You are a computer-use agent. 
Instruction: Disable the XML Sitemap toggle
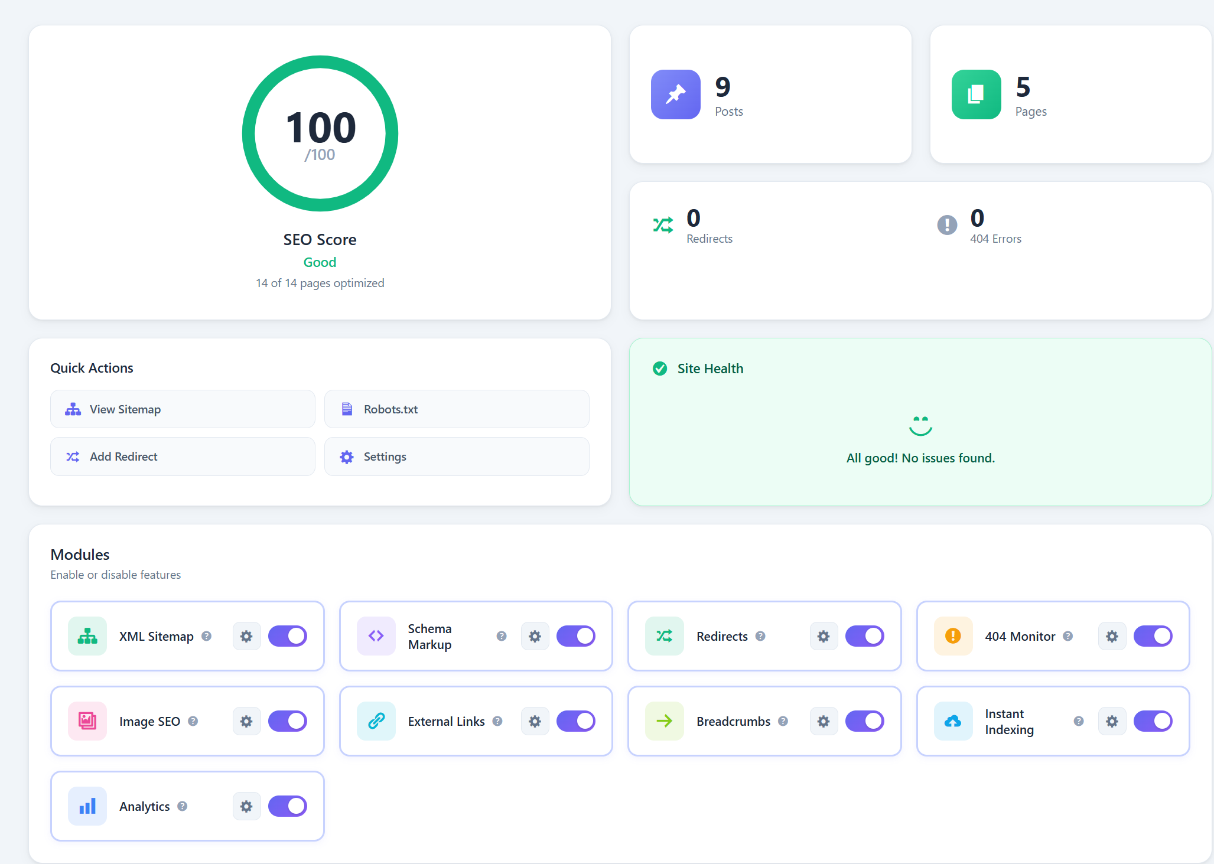288,636
